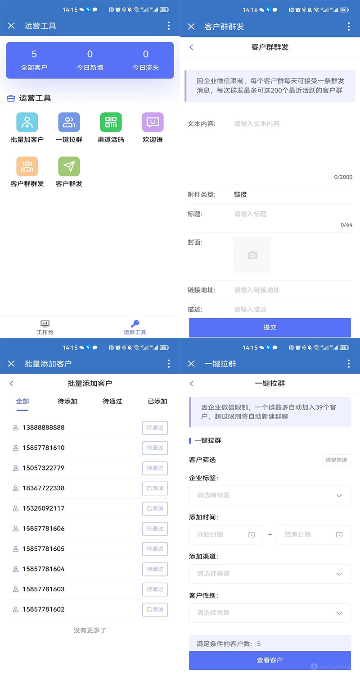The image size is (360, 676).
Task: Open the 批量加客户 tool
Action: (x=27, y=122)
